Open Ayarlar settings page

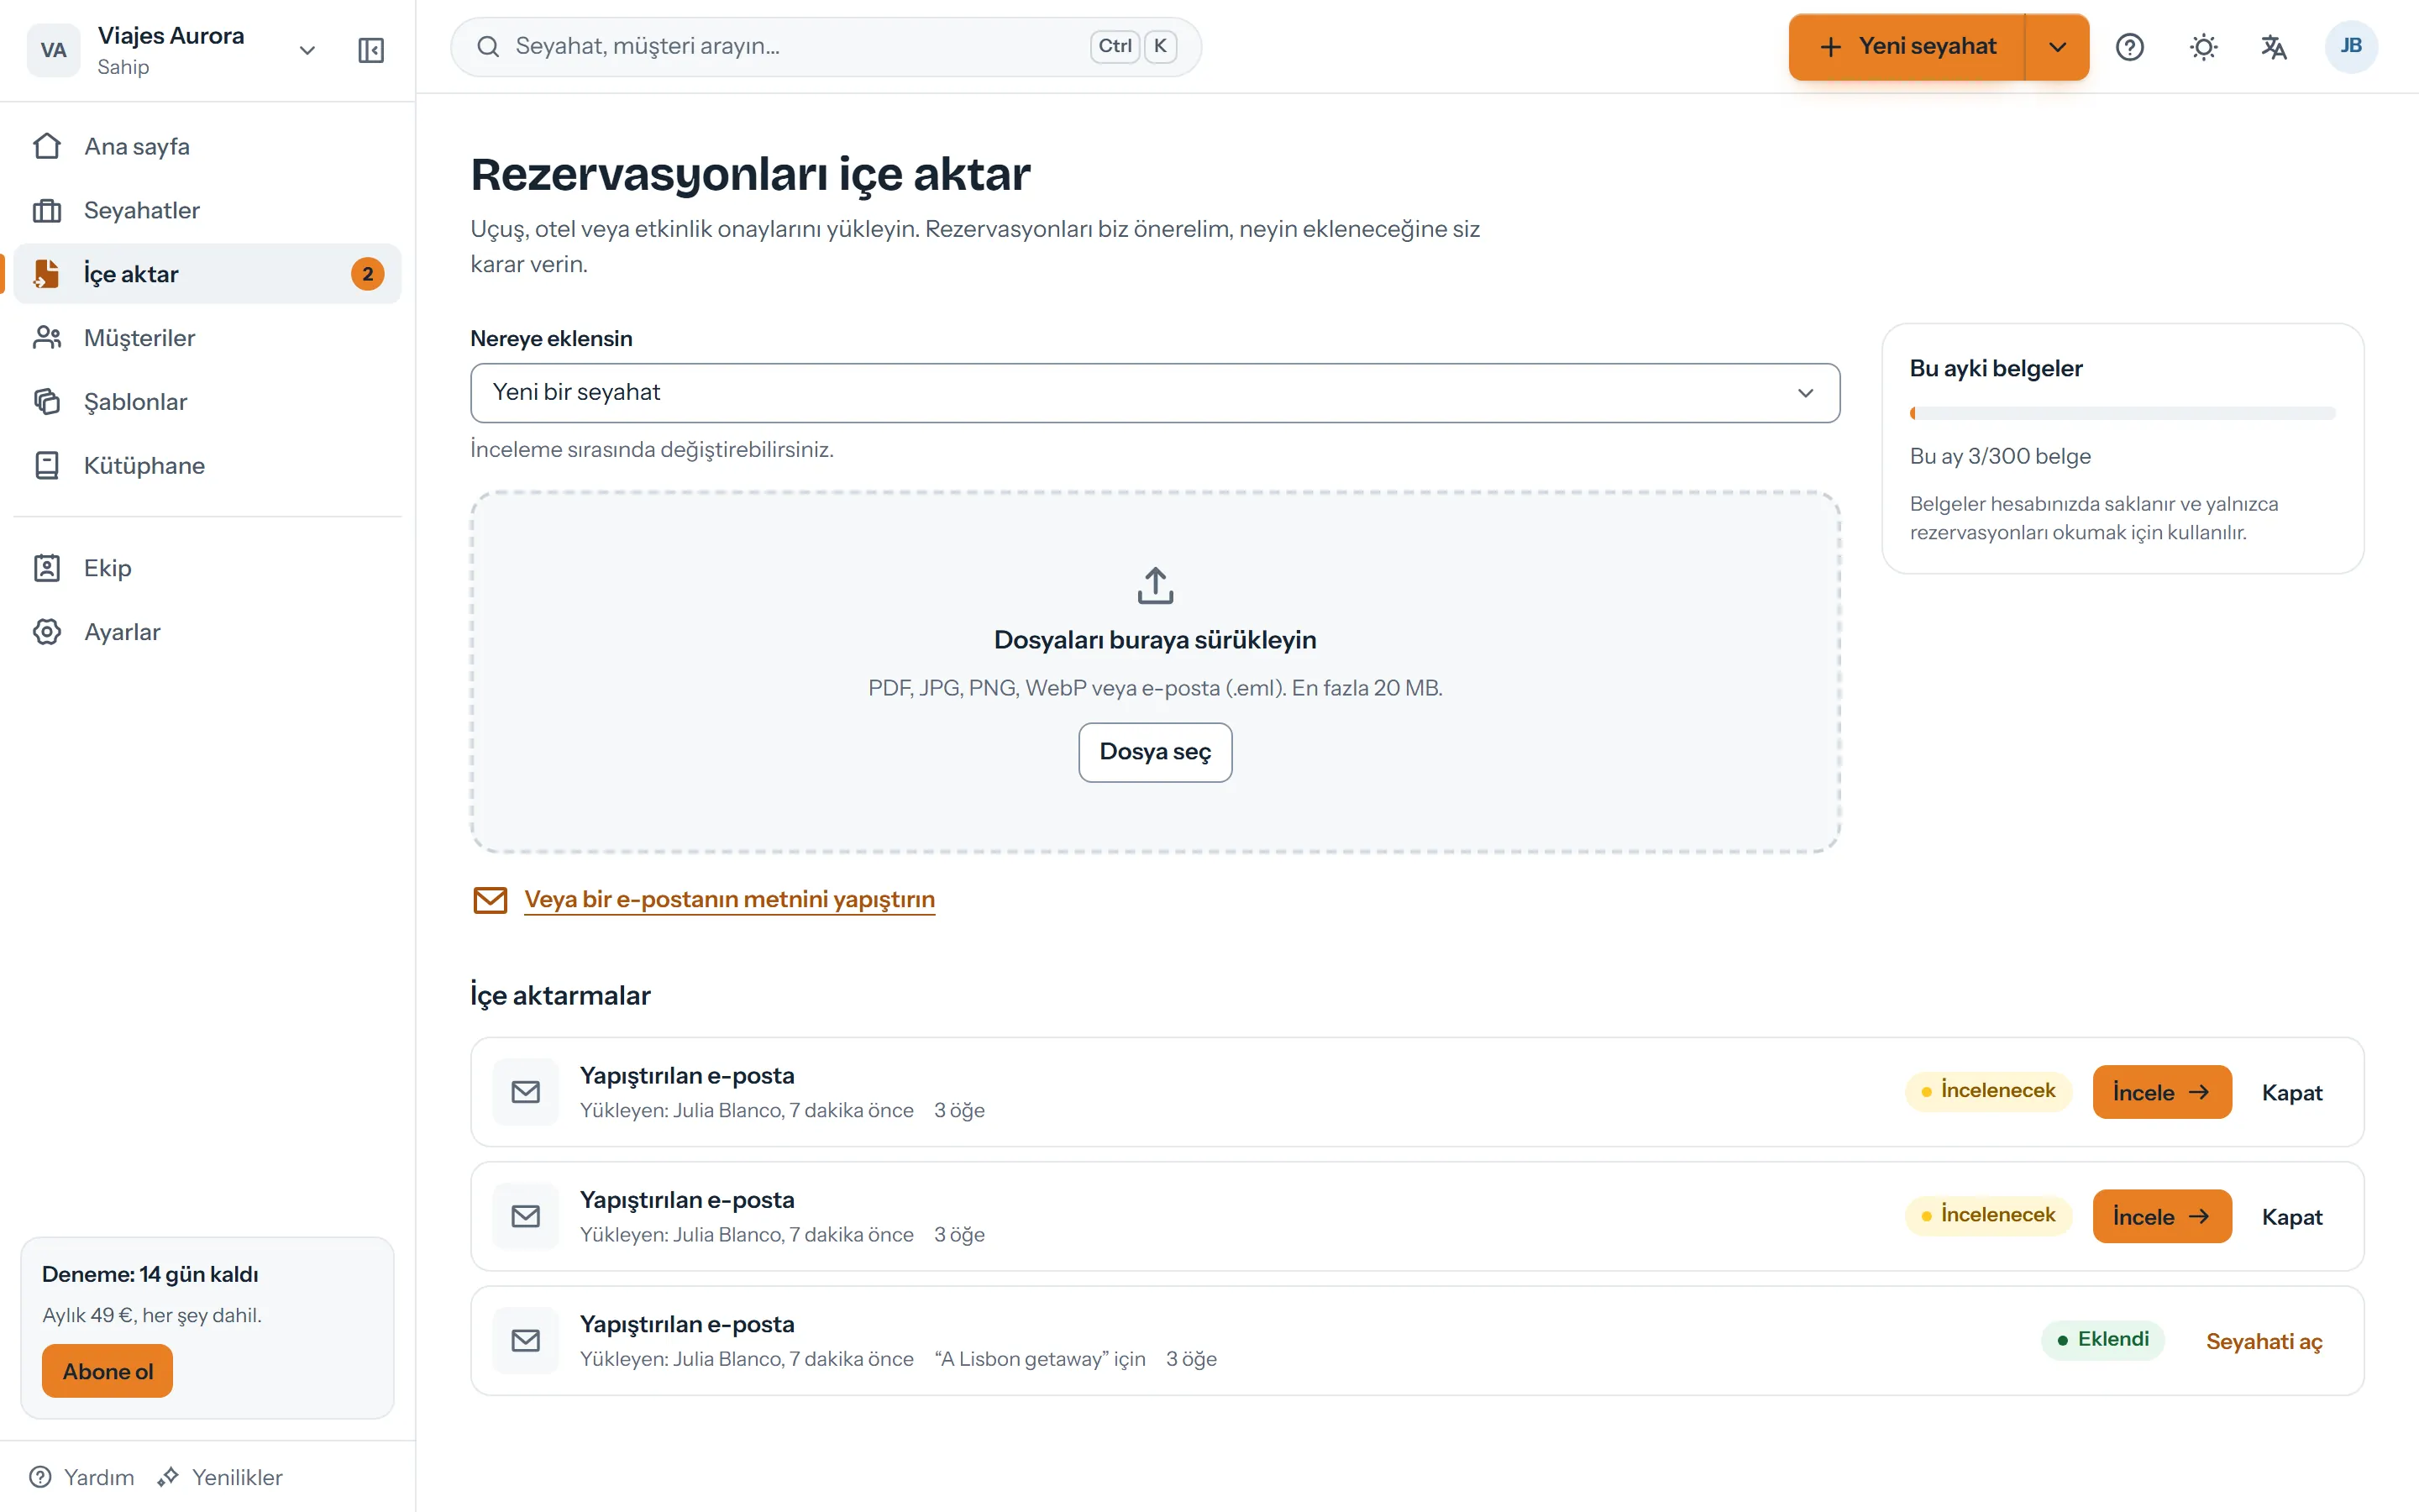207,632
